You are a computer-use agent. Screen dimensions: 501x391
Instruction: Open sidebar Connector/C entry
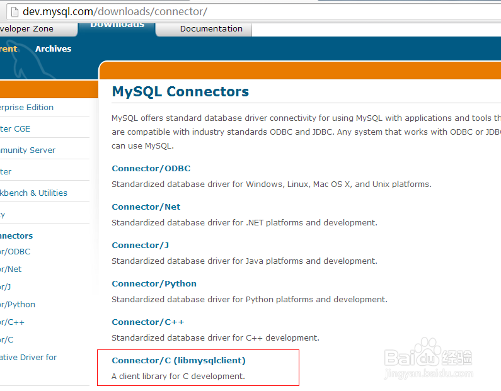(x=7, y=339)
